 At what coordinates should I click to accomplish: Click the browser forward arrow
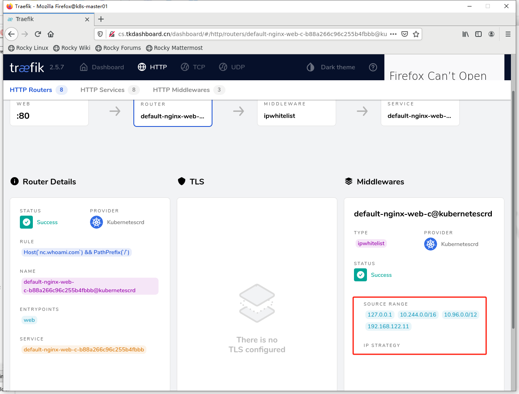tap(25, 34)
